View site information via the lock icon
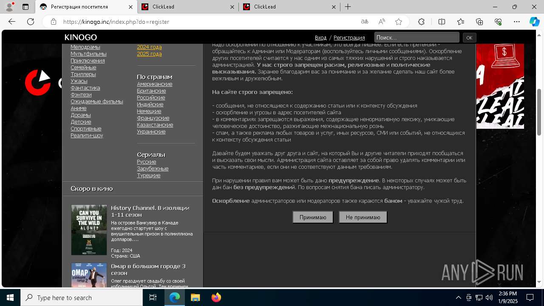544x306 pixels. 53,22
